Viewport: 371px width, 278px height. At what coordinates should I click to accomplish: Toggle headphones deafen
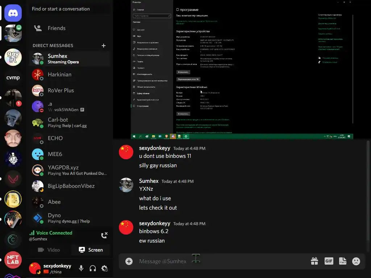point(93,268)
